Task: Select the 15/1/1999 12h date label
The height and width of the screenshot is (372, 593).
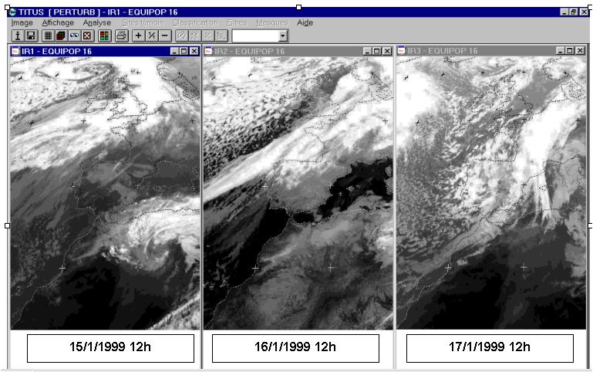Action: [x=110, y=347]
